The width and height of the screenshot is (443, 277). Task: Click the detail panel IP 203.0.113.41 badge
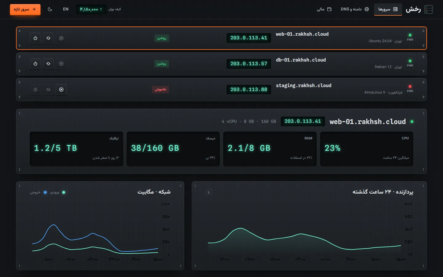303,121
